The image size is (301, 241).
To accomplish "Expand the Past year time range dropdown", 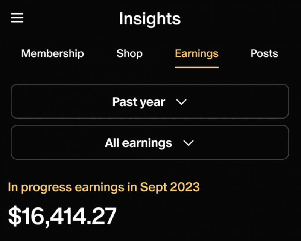I will [150, 102].
